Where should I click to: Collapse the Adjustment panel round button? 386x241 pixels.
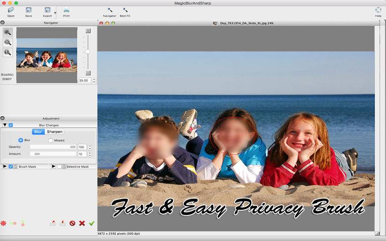coord(2,118)
